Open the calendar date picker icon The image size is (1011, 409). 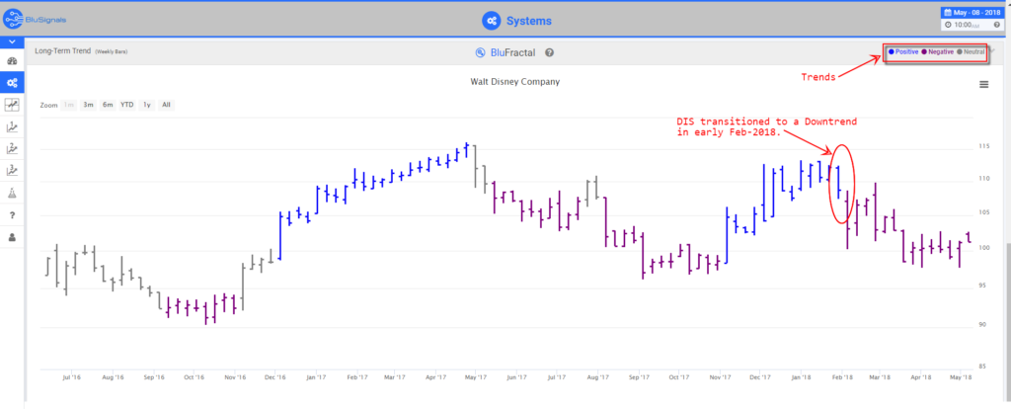pos(947,12)
